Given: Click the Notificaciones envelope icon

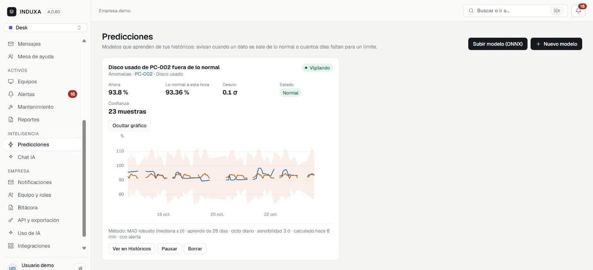Looking at the screenshot, I should point(11,182).
